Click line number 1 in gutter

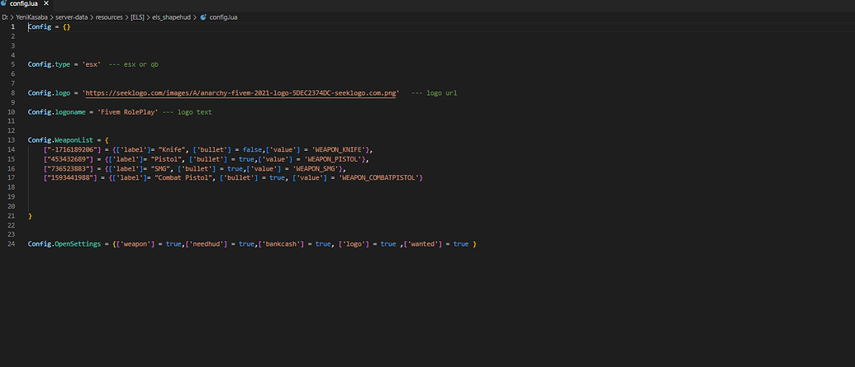[13, 26]
